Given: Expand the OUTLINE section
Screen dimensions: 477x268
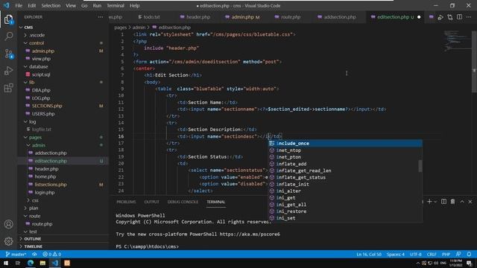Looking at the screenshot, I should 32,239.
